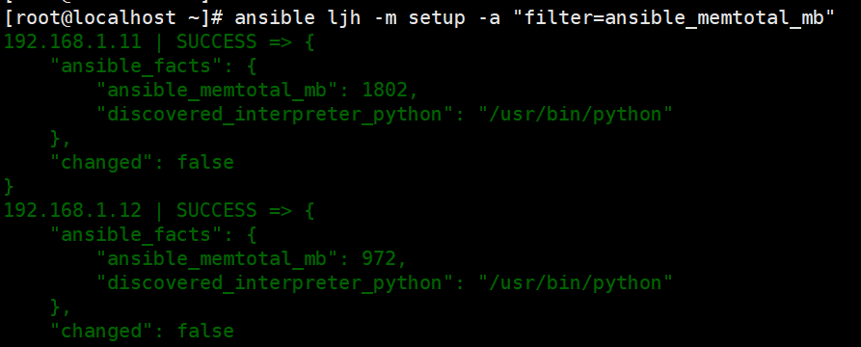The image size is (861, 347).
Task: Click the IP address 192.168.1.11
Action: [72, 41]
